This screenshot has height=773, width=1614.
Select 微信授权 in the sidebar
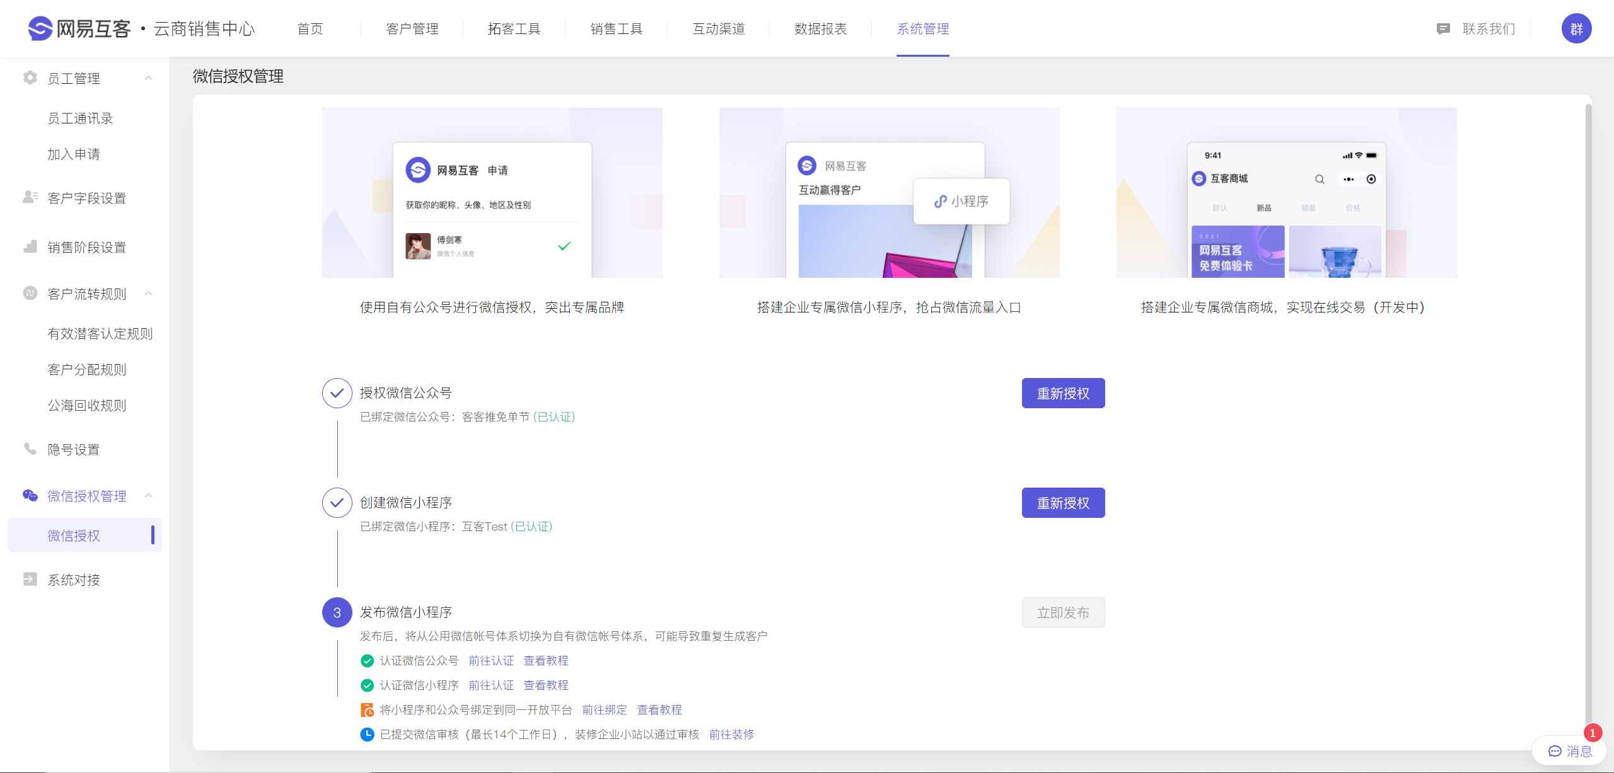point(84,535)
